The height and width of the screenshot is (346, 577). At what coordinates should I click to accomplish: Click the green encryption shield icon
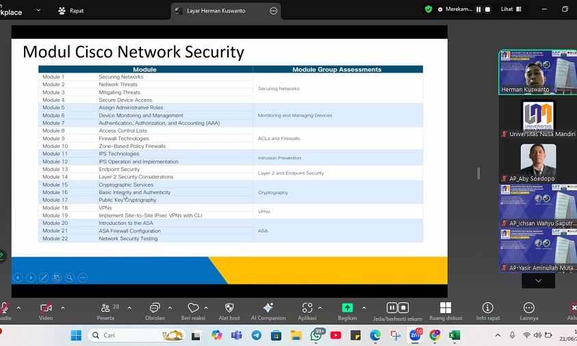click(x=428, y=9)
